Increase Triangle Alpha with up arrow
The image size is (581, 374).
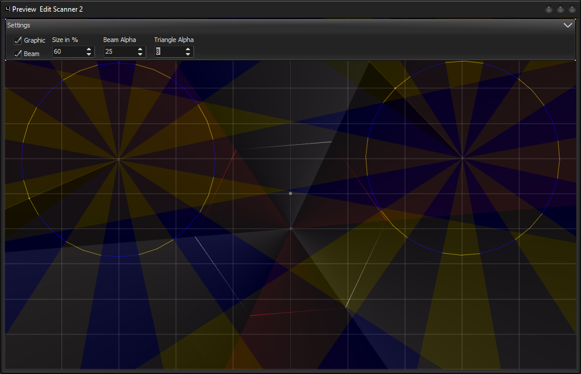(188, 49)
